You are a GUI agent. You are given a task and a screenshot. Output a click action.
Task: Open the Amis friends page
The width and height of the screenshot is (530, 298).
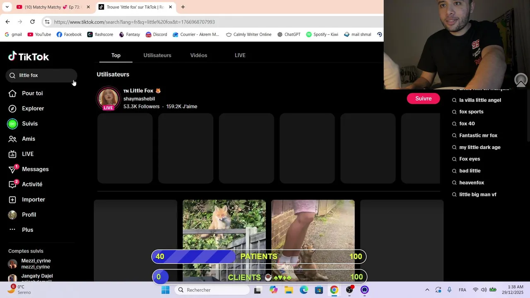pos(22,139)
